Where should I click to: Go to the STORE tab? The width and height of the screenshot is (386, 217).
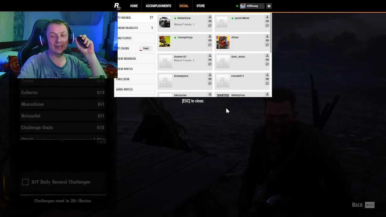(x=201, y=6)
